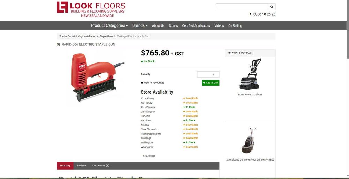Open the Certified Applicators menu item
The image size is (349, 179).
[x=196, y=26]
